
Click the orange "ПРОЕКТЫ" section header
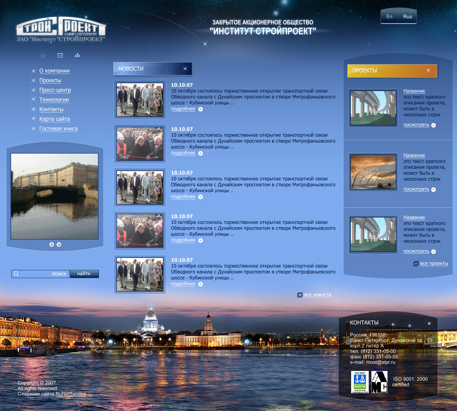(x=392, y=71)
